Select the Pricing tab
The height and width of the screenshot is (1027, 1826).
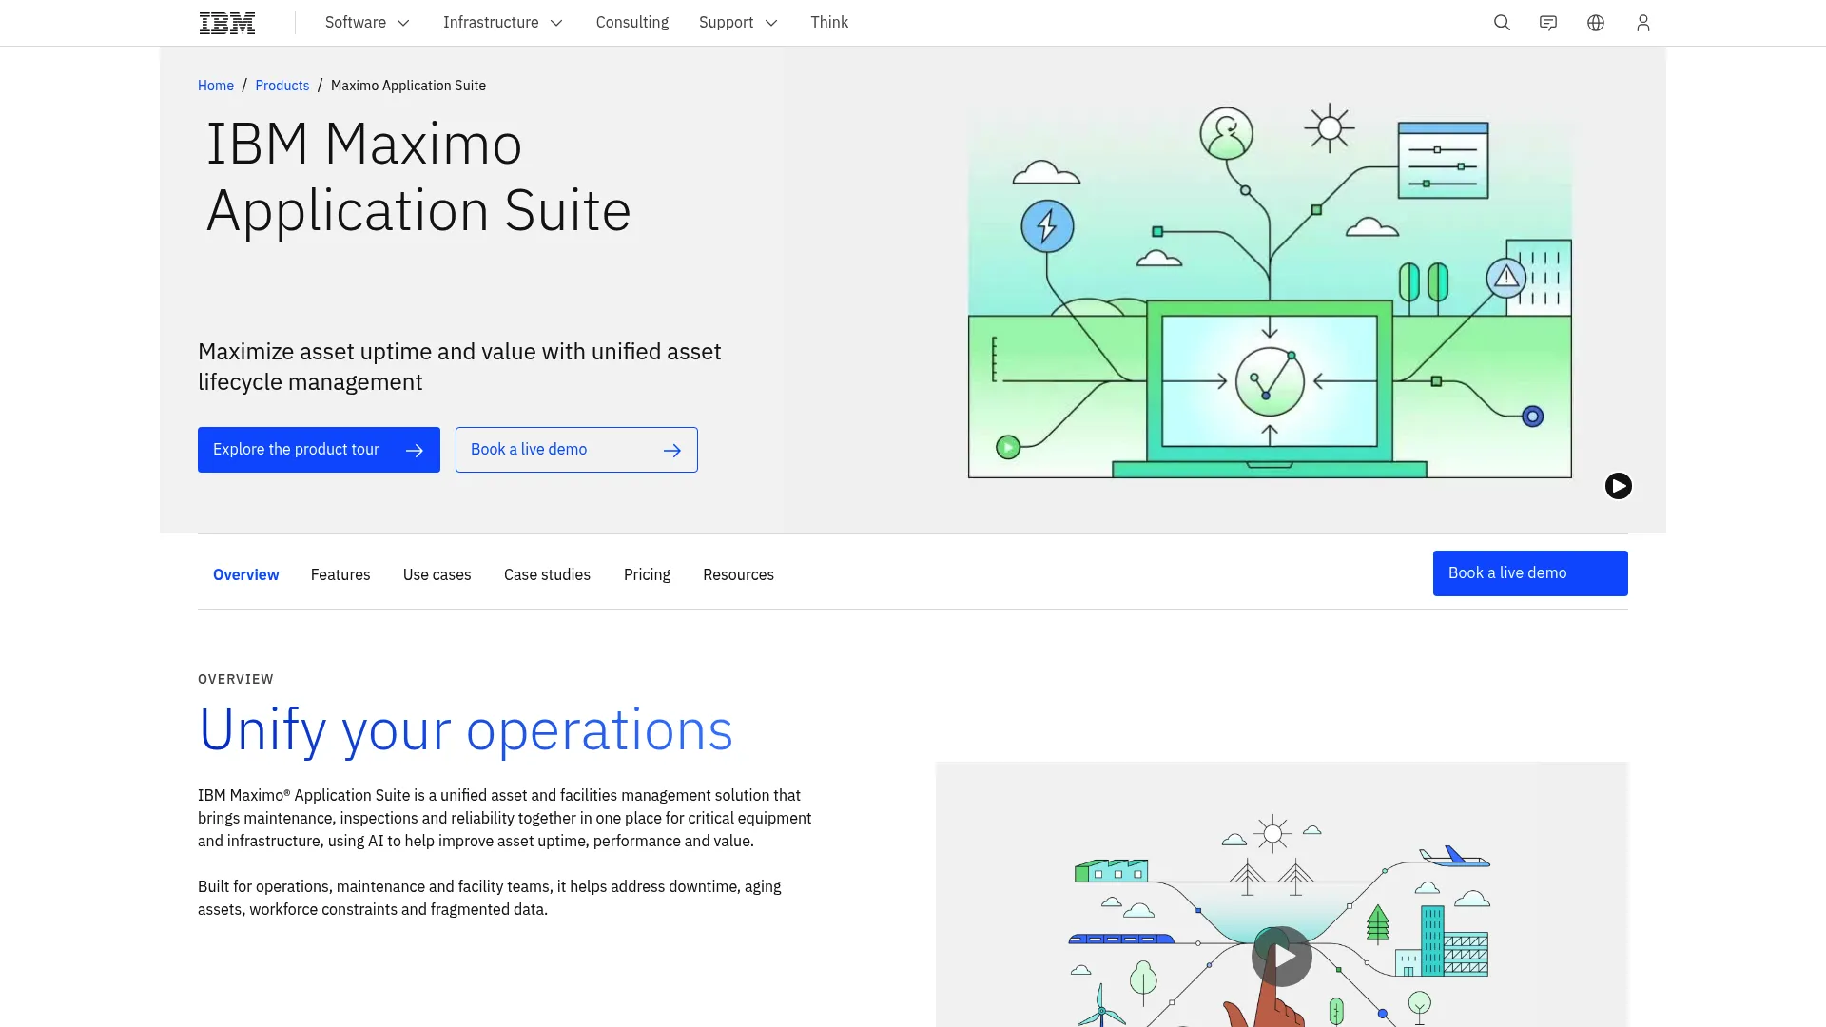[x=647, y=574]
